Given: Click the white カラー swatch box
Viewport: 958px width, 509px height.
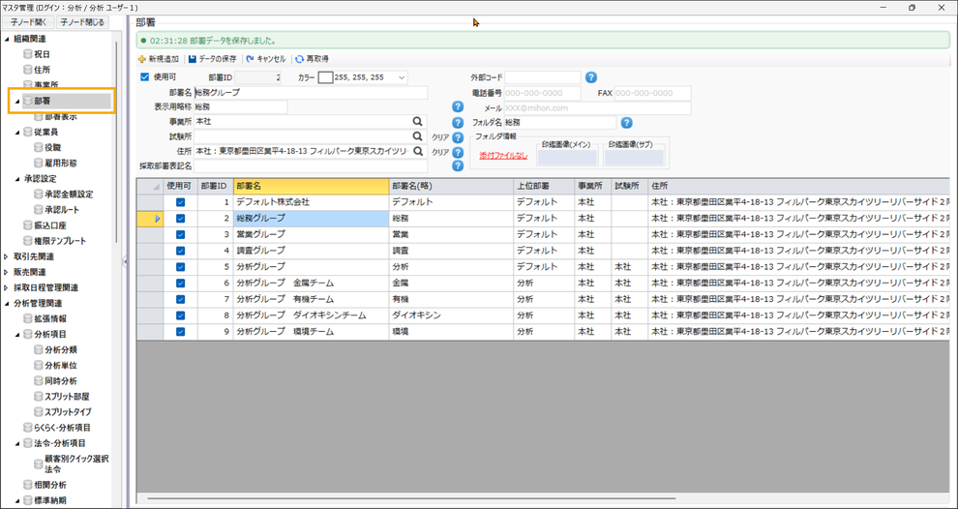Looking at the screenshot, I should [325, 77].
